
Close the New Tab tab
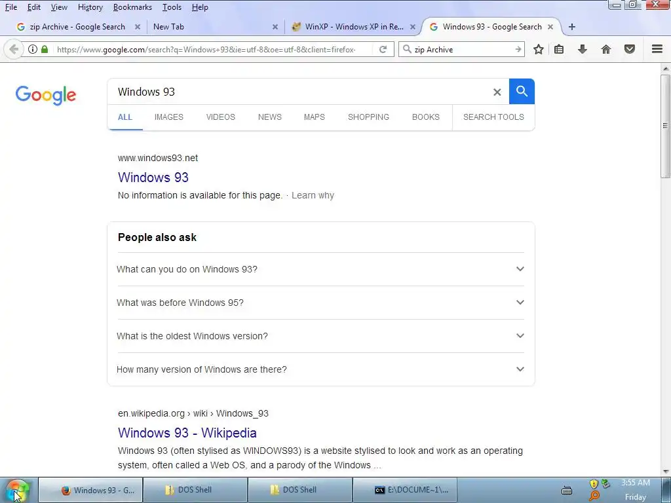click(x=275, y=27)
